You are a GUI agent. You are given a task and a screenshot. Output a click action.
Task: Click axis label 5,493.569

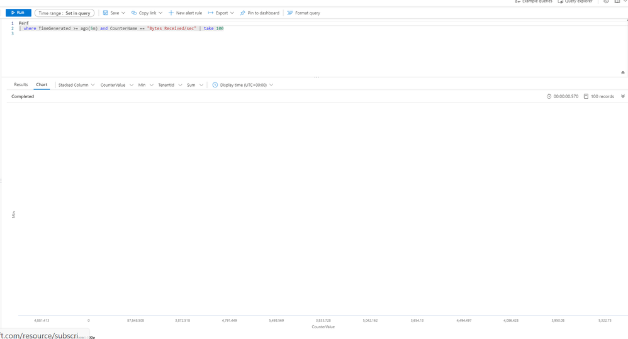click(276, 321)
